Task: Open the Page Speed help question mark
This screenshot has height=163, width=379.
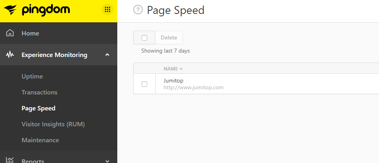Action: (138, 10)
